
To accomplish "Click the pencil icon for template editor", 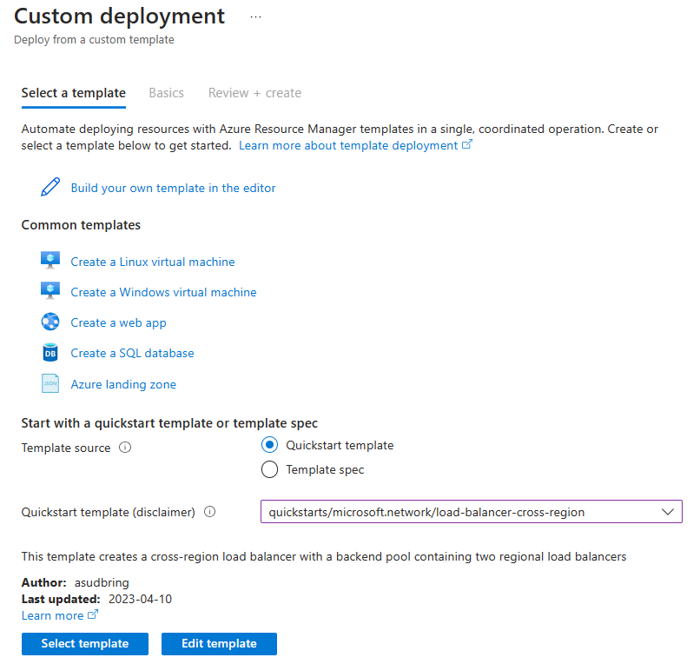I will (x=50, y=188).
